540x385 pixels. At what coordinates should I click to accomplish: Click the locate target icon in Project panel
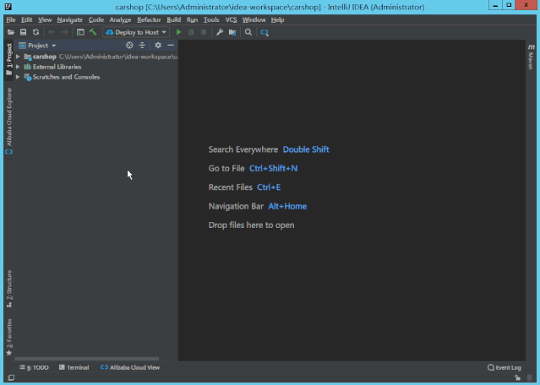click(129, 46)
